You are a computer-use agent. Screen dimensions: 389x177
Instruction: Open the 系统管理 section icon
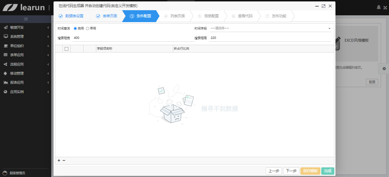6,37
